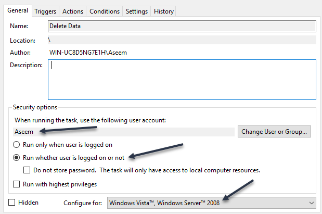The height and width of the screenshot is (214, 322).
Task: Click the user account field showing Aseem
Action: point(124,132)
